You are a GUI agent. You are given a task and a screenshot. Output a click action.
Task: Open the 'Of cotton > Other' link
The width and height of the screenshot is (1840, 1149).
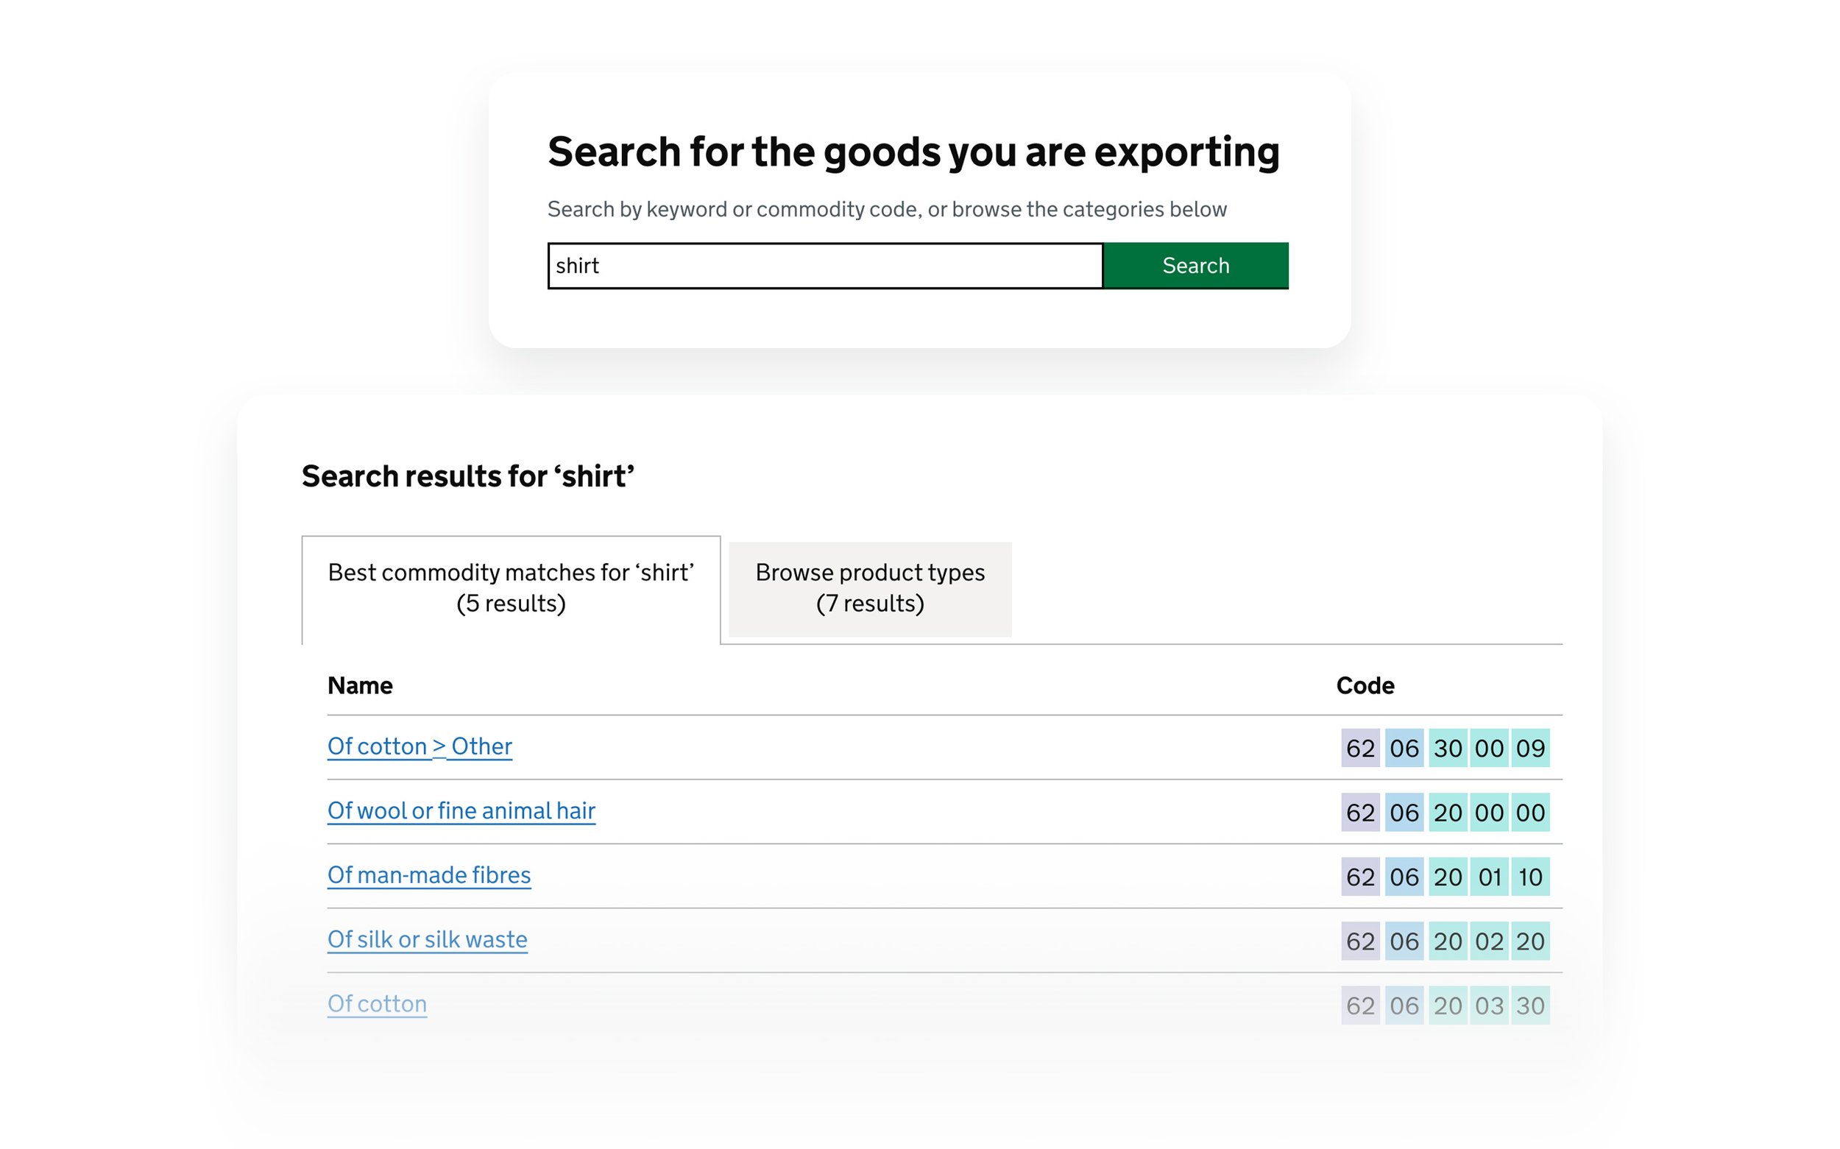click(420, 746)
